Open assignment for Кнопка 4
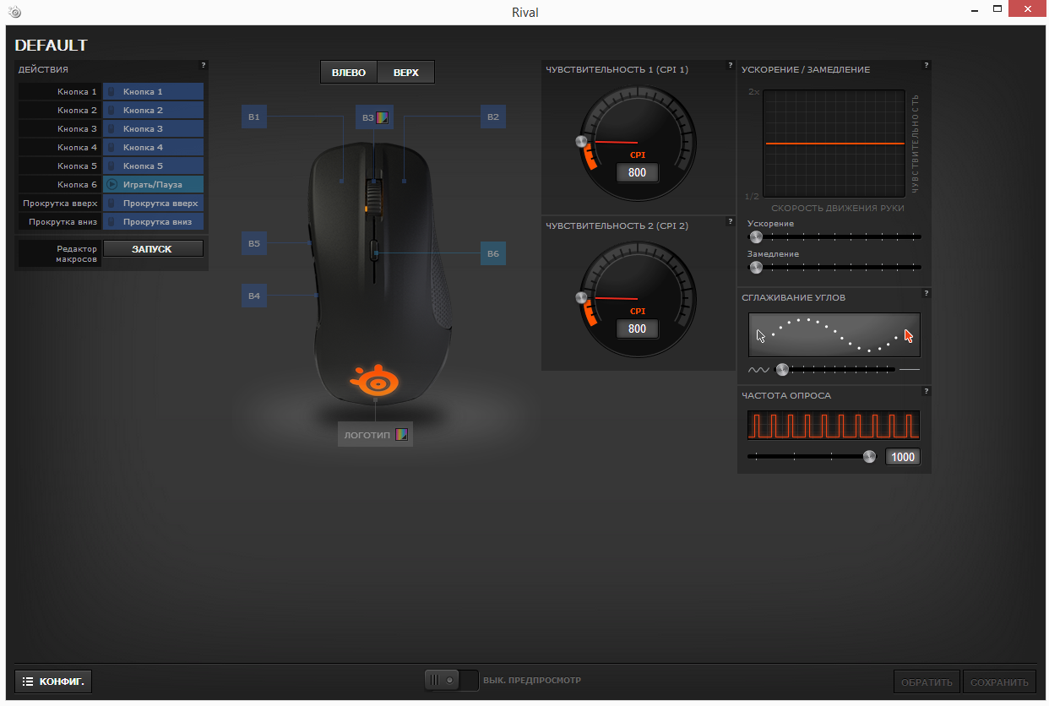The image size is (1049, 706). click(154, 147)
